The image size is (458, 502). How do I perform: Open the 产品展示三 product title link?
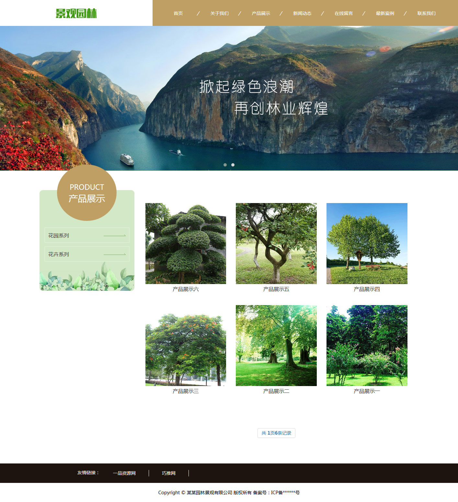tap(186, 391)
